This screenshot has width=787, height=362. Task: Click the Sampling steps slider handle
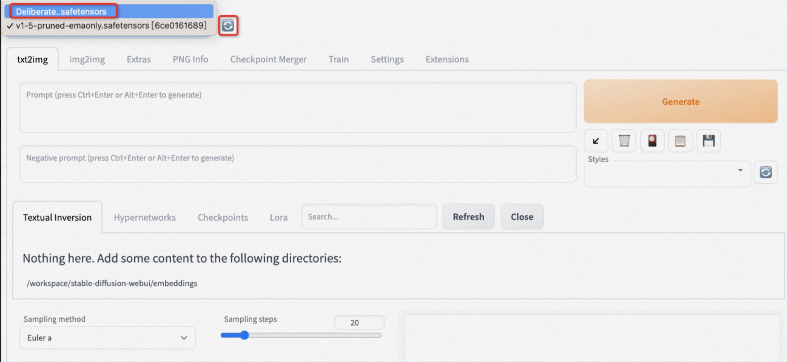(244, 335)
